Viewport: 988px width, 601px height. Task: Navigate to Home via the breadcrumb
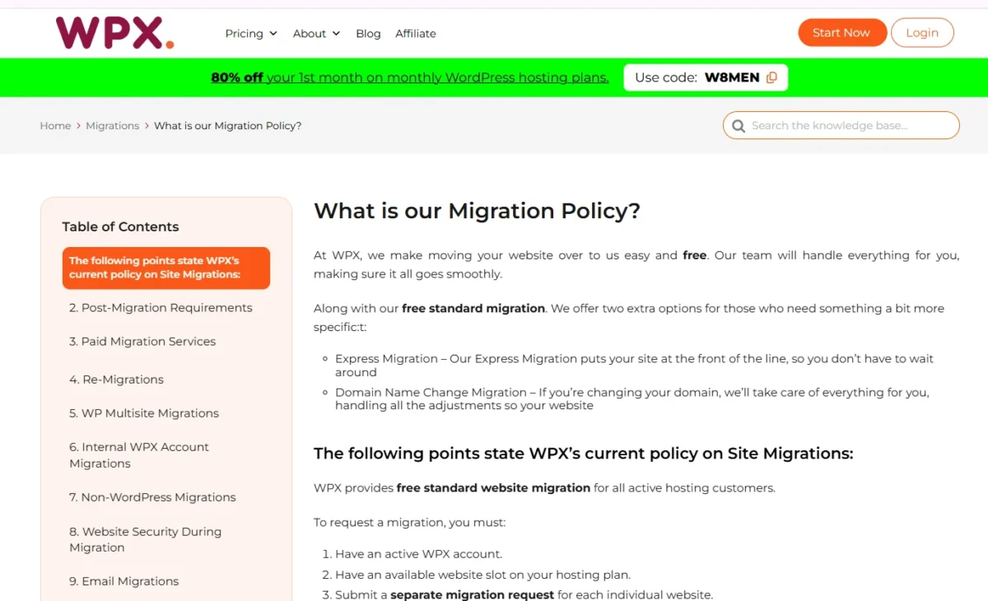[x=55, y=125]
